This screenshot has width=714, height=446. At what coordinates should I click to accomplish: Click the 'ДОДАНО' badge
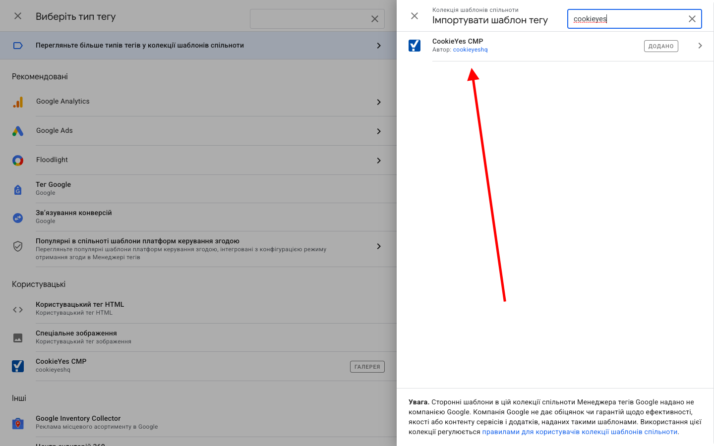661,46
